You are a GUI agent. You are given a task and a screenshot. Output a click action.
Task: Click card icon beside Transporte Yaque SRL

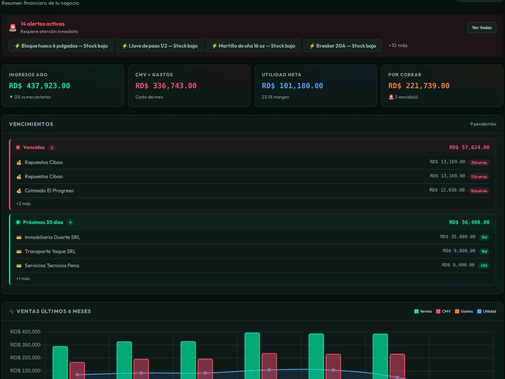[x=19, y=252]
